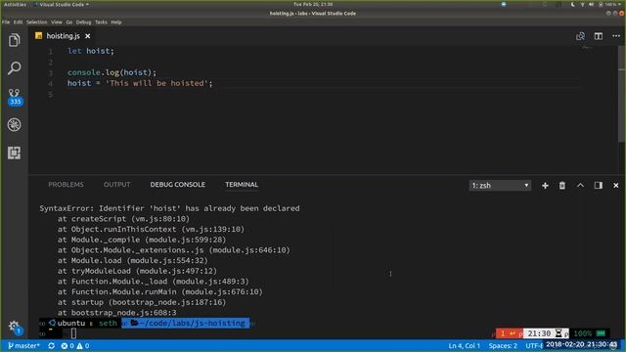Screen dimensions: 626x352
Task: Move the panel with the panel position icon
Action: (598, 186)
